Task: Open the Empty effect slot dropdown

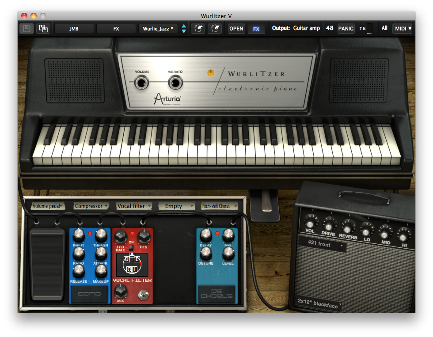Action: 177,206
